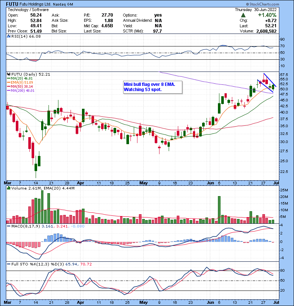Click the 'Jun' month marker under price chart

(x=210, y=183)
